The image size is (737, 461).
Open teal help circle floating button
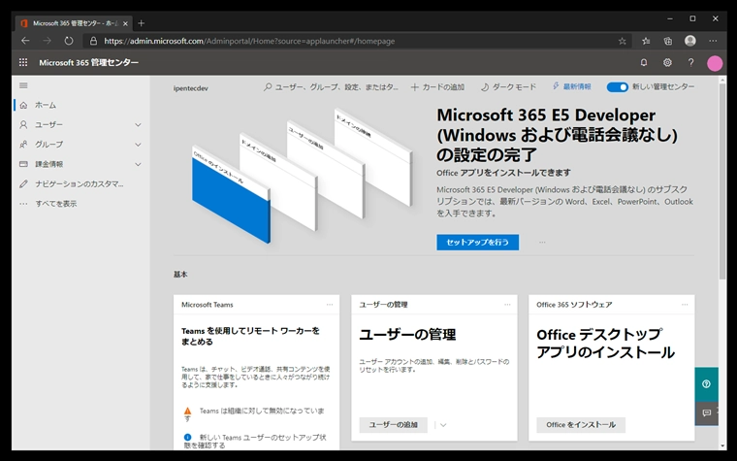click(706, 384)
